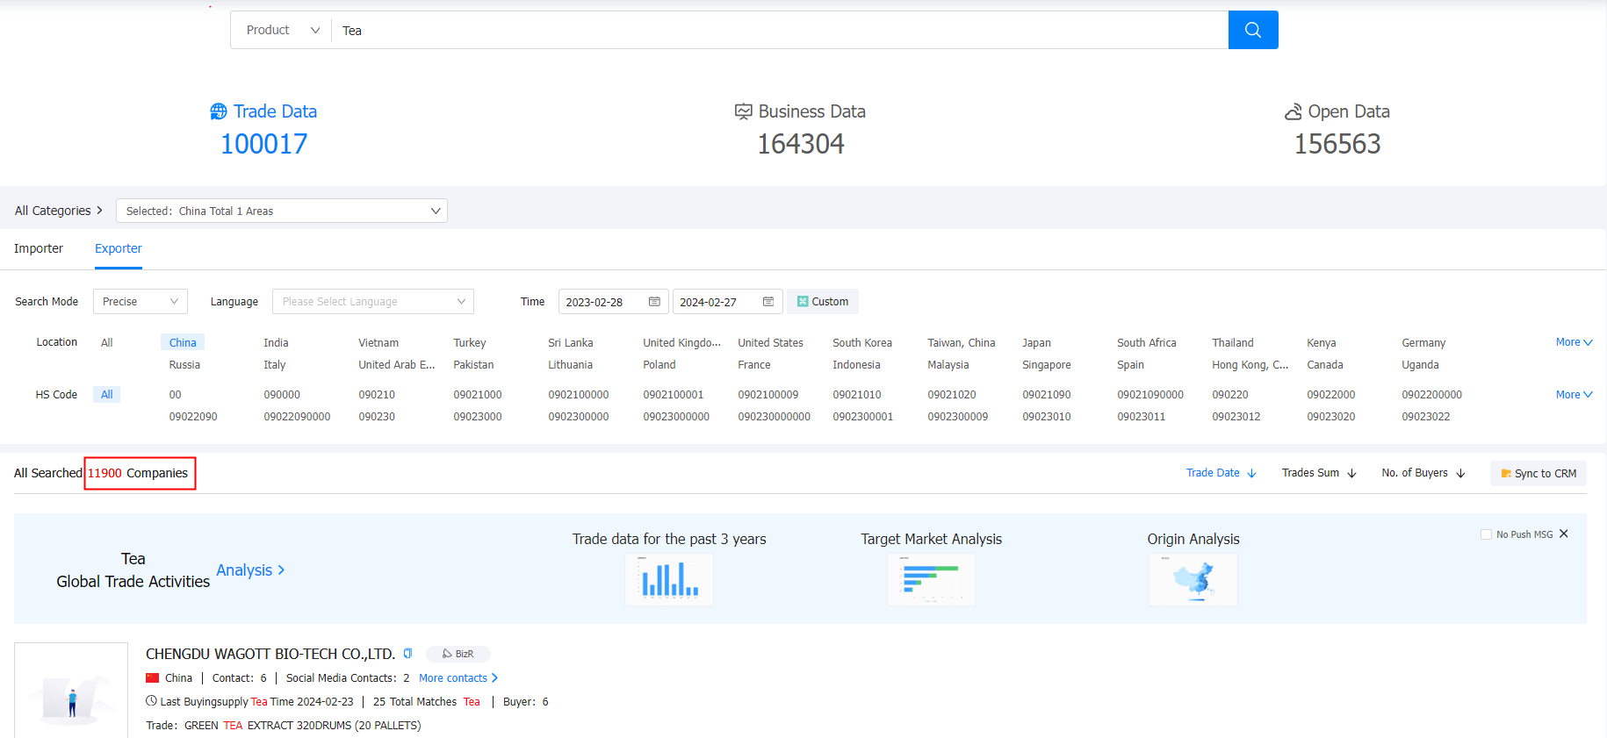Click the copy icon beside the company name
The height and width of the screenshot is (738, 1607).
407,654
